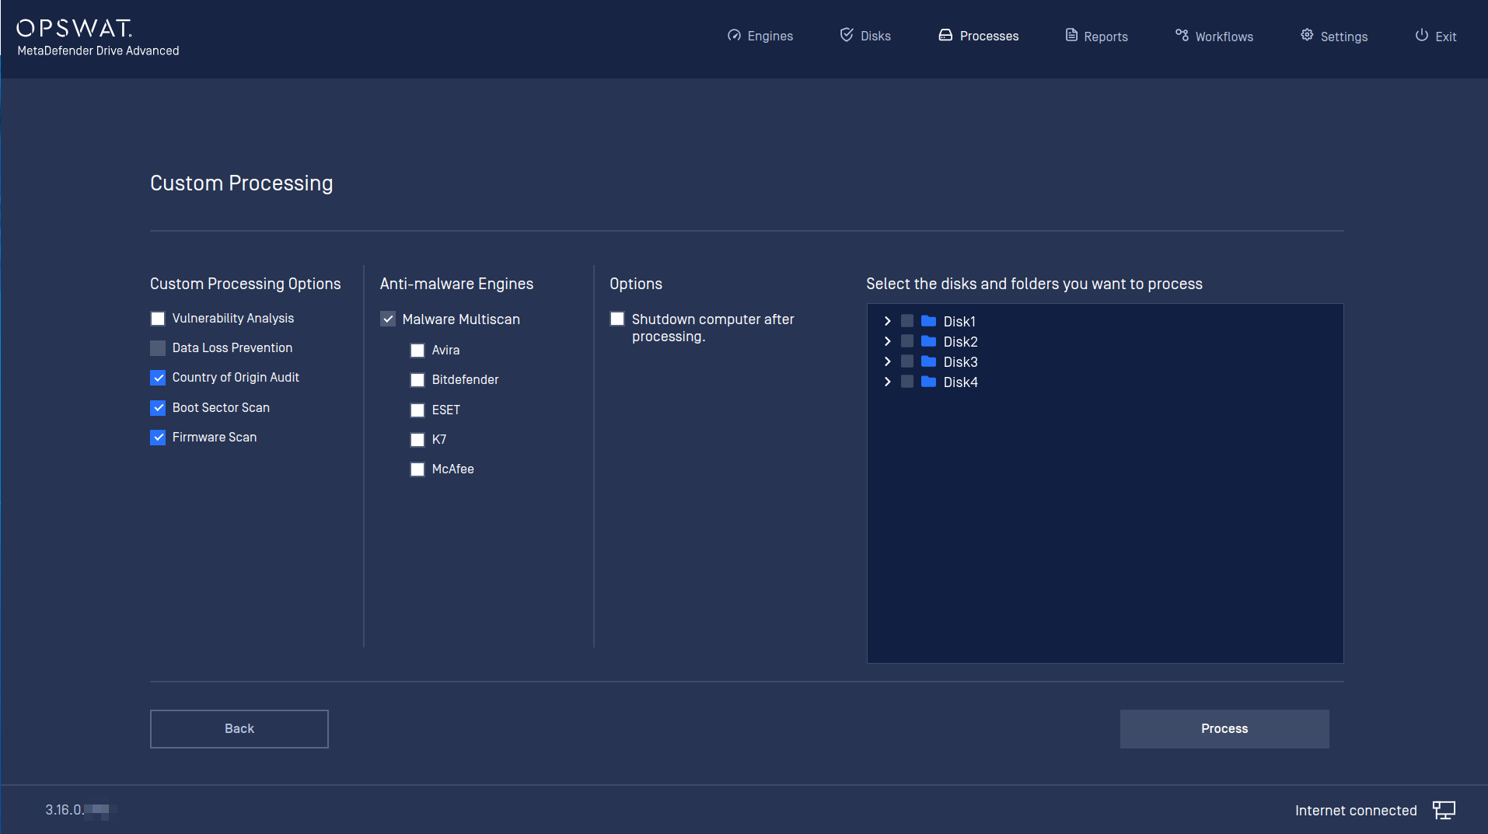Click the Processes drive icon
Viewport: 1488px width, 834px height.
coord(945,36)
